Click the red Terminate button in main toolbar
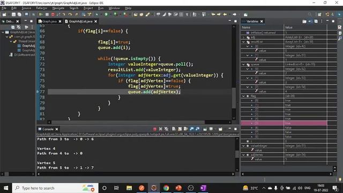Viewport: 343px width, 193px height. pos(53,14)
